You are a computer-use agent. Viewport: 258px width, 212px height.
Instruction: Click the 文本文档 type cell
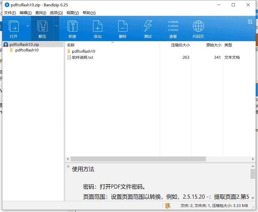(x=232, y=57)
